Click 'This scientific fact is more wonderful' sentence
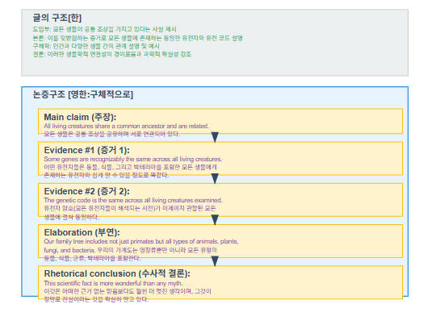Image resolution: width=436 pixels, height=325 pixels. tap(113, 283)
